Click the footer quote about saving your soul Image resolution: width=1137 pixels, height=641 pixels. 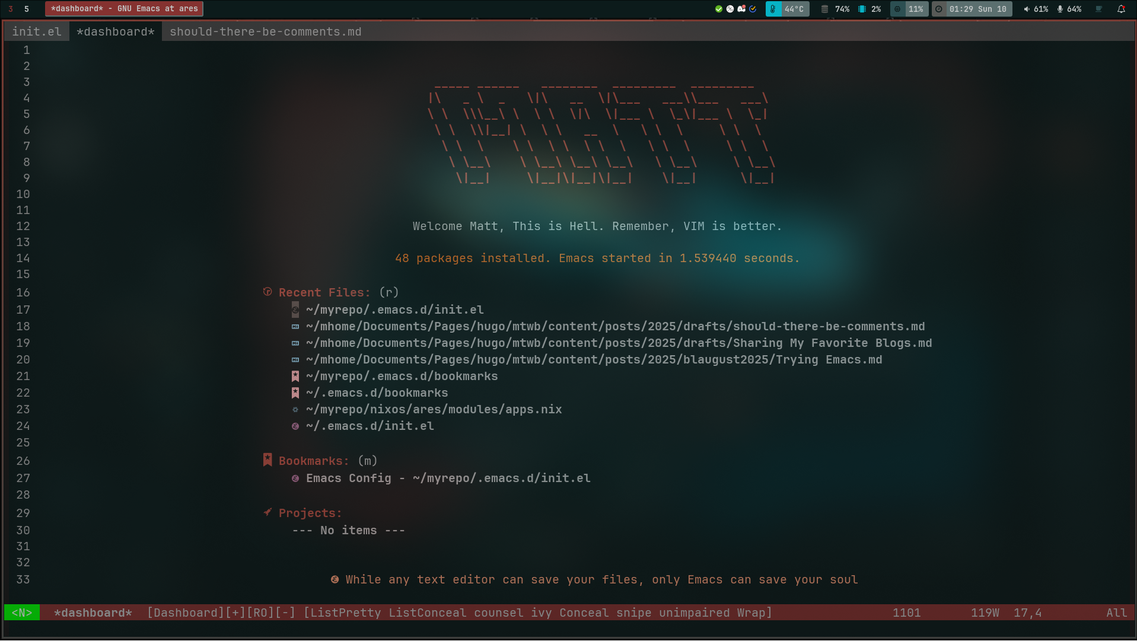[x=602, y=579]
